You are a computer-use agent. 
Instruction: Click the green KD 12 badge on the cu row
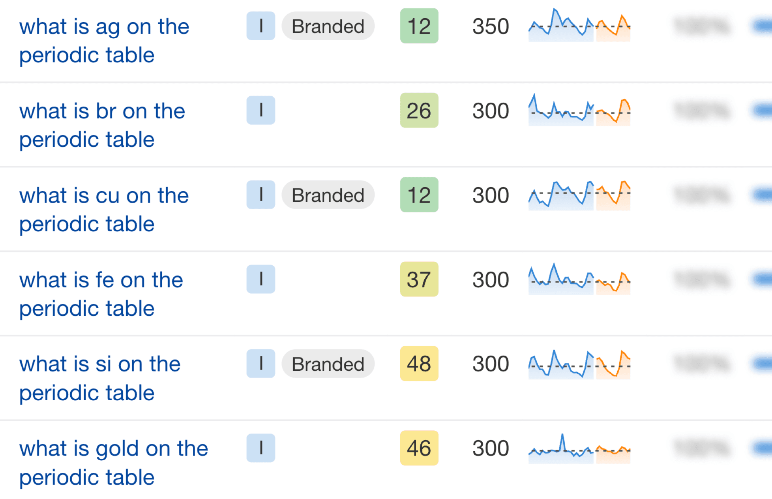[419, 195]
